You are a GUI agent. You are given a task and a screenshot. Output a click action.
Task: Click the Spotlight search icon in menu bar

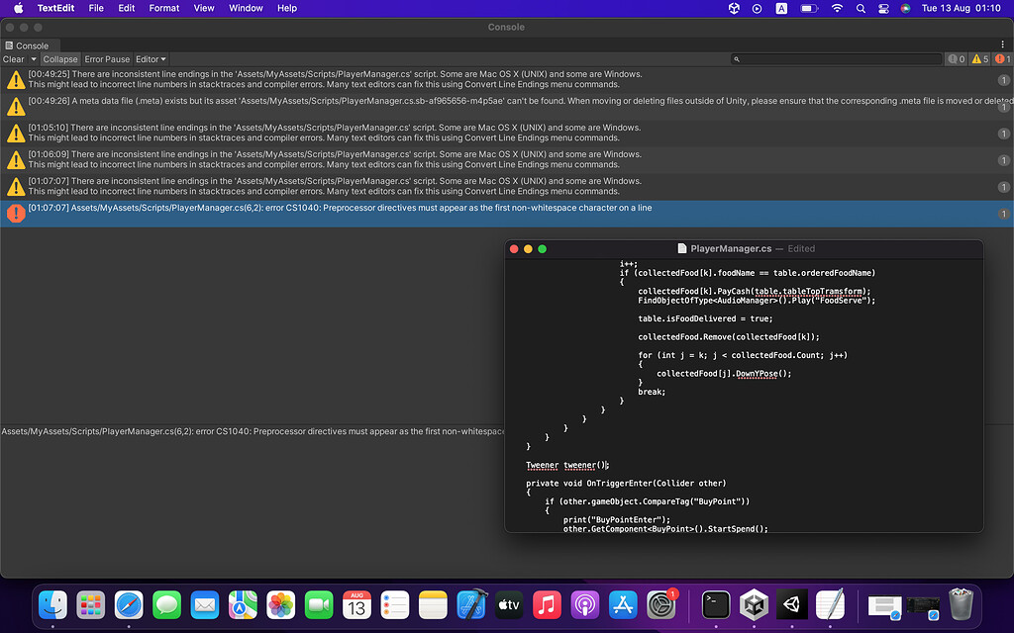click(x=860, y=8)
